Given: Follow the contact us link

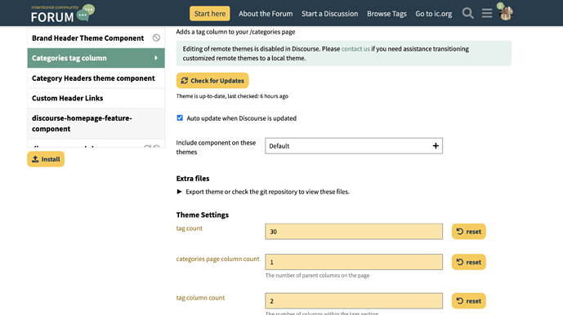Looking at the screenshot, I should pos(355,49).
